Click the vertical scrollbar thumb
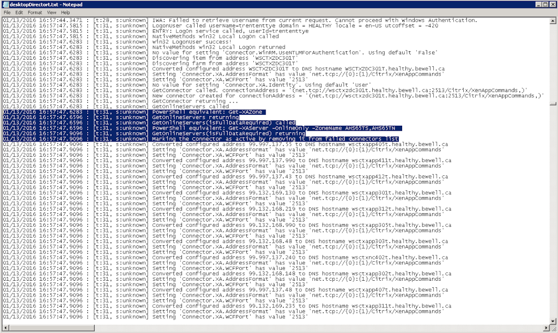This screenshot has width=558, height=333. coord(554,104)
